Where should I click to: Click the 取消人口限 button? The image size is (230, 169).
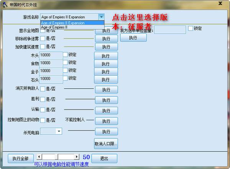[x=106, y=144]
